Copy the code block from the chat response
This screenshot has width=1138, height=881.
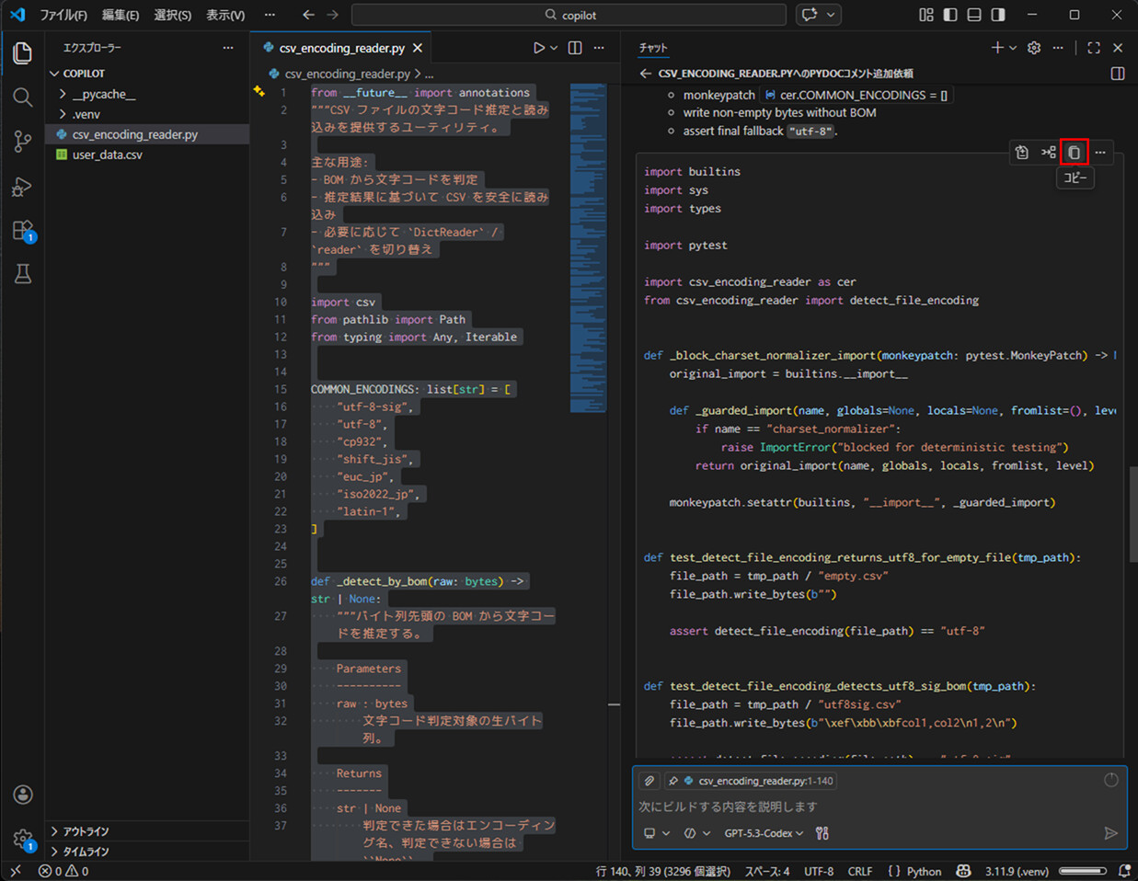tap(1074, 152)
